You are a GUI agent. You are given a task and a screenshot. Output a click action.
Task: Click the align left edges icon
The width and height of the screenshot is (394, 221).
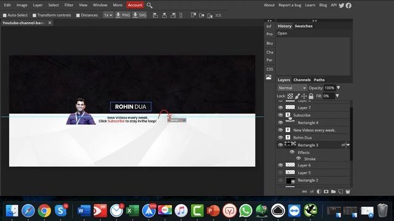pyautogui.click(x=155, y=15)
